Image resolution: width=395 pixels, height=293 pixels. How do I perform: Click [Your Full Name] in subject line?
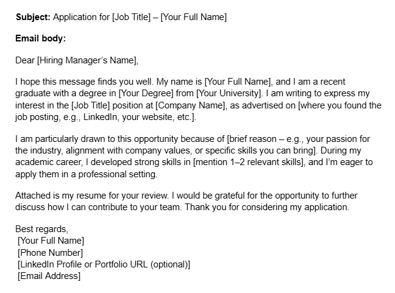point(193,17)
